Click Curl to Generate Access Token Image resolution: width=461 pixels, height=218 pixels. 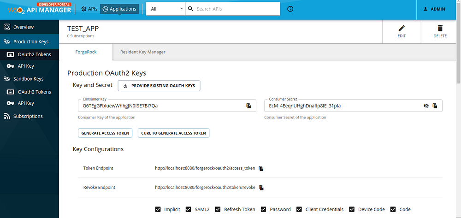173,133
